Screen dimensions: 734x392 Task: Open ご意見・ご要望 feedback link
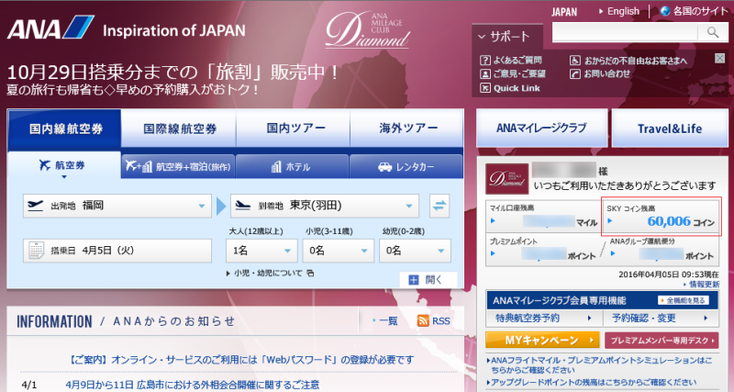click(513, 73)
